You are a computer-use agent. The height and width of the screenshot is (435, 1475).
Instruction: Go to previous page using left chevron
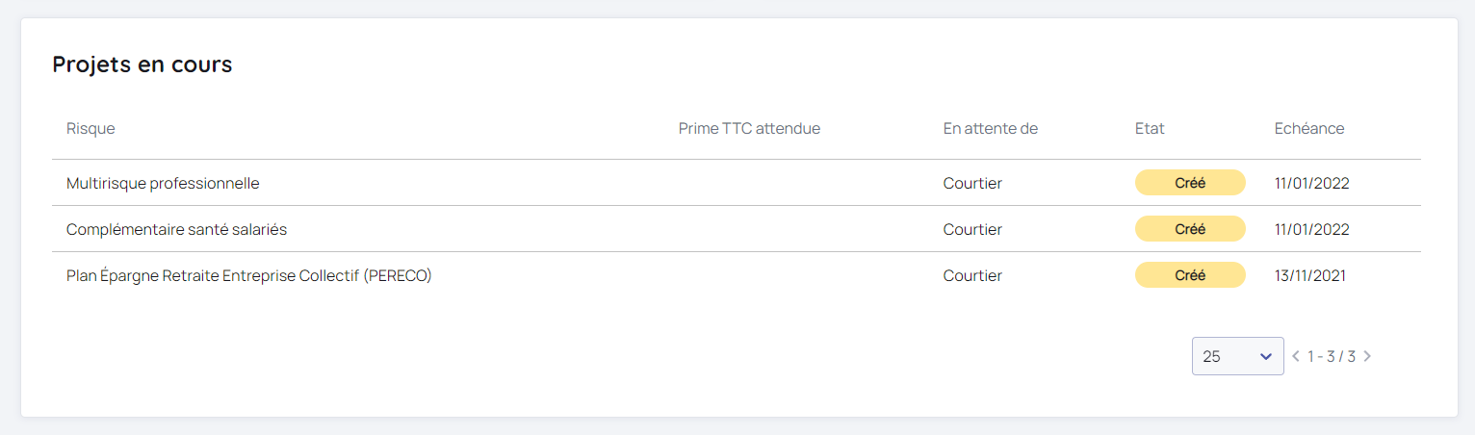pos(1296,356)
